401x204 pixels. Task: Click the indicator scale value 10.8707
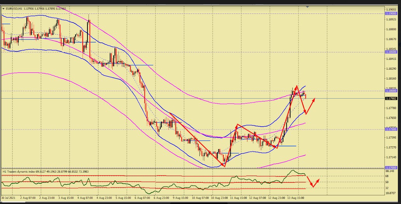391,193
